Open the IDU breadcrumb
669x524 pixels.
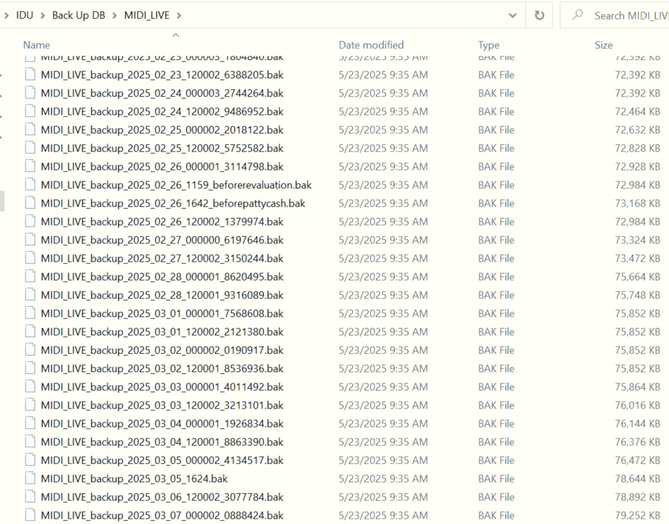click(x=25, y=16)
